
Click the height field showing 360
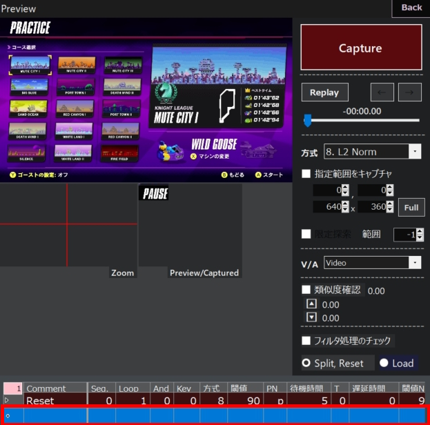coord(372,206)
